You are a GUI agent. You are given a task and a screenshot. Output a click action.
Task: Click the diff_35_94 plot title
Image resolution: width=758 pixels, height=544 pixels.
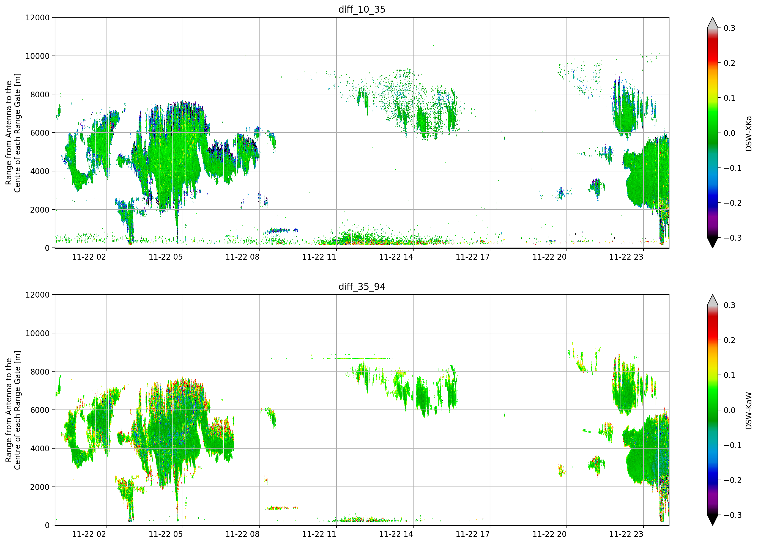tap(362, 287)
